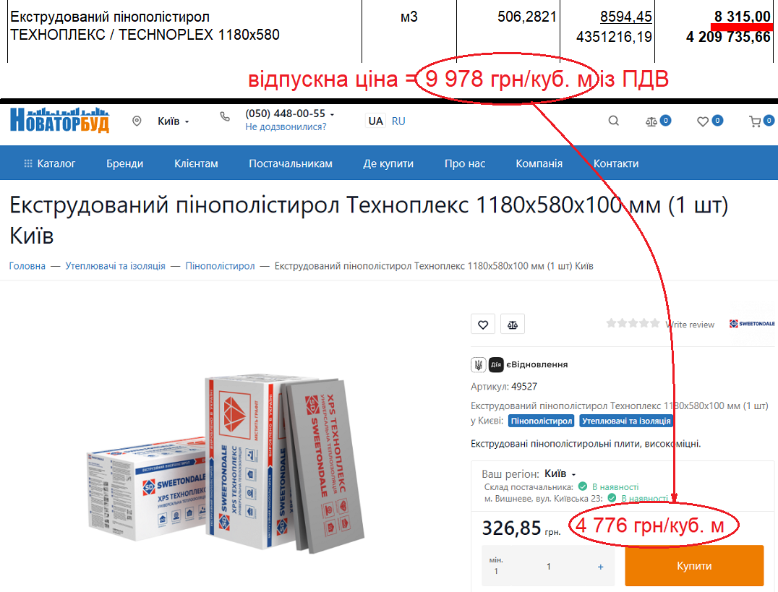Click the orange Купити button

click(x=693, y=566)
